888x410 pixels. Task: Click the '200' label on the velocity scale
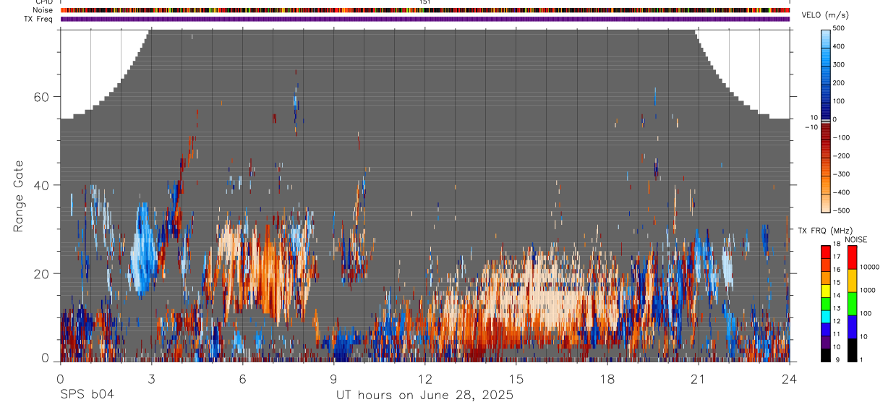pyautogui.click(x=839, y=83)
